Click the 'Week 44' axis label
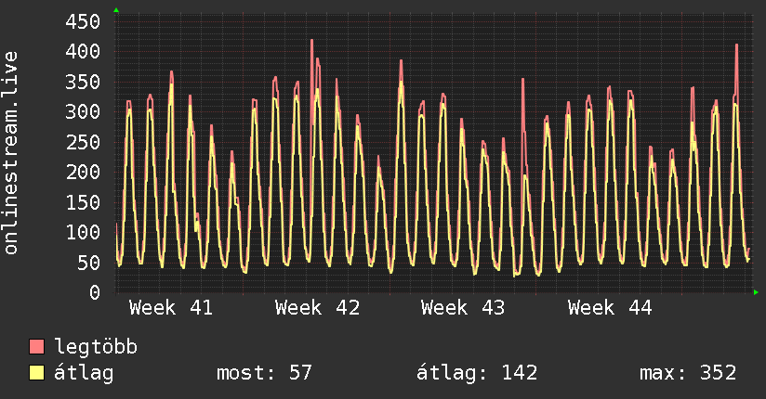 click(610, 308)
